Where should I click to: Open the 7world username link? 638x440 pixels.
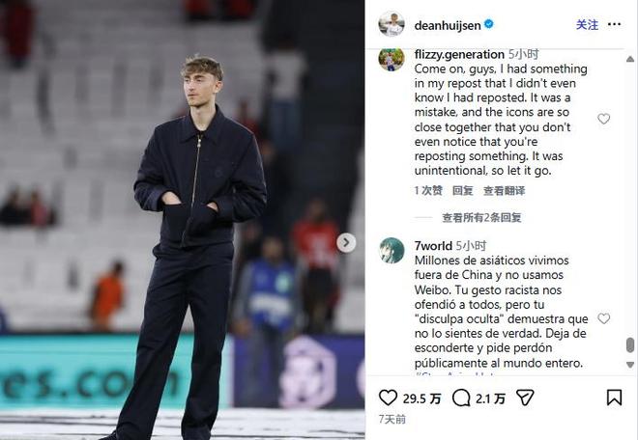click(433, 246)
